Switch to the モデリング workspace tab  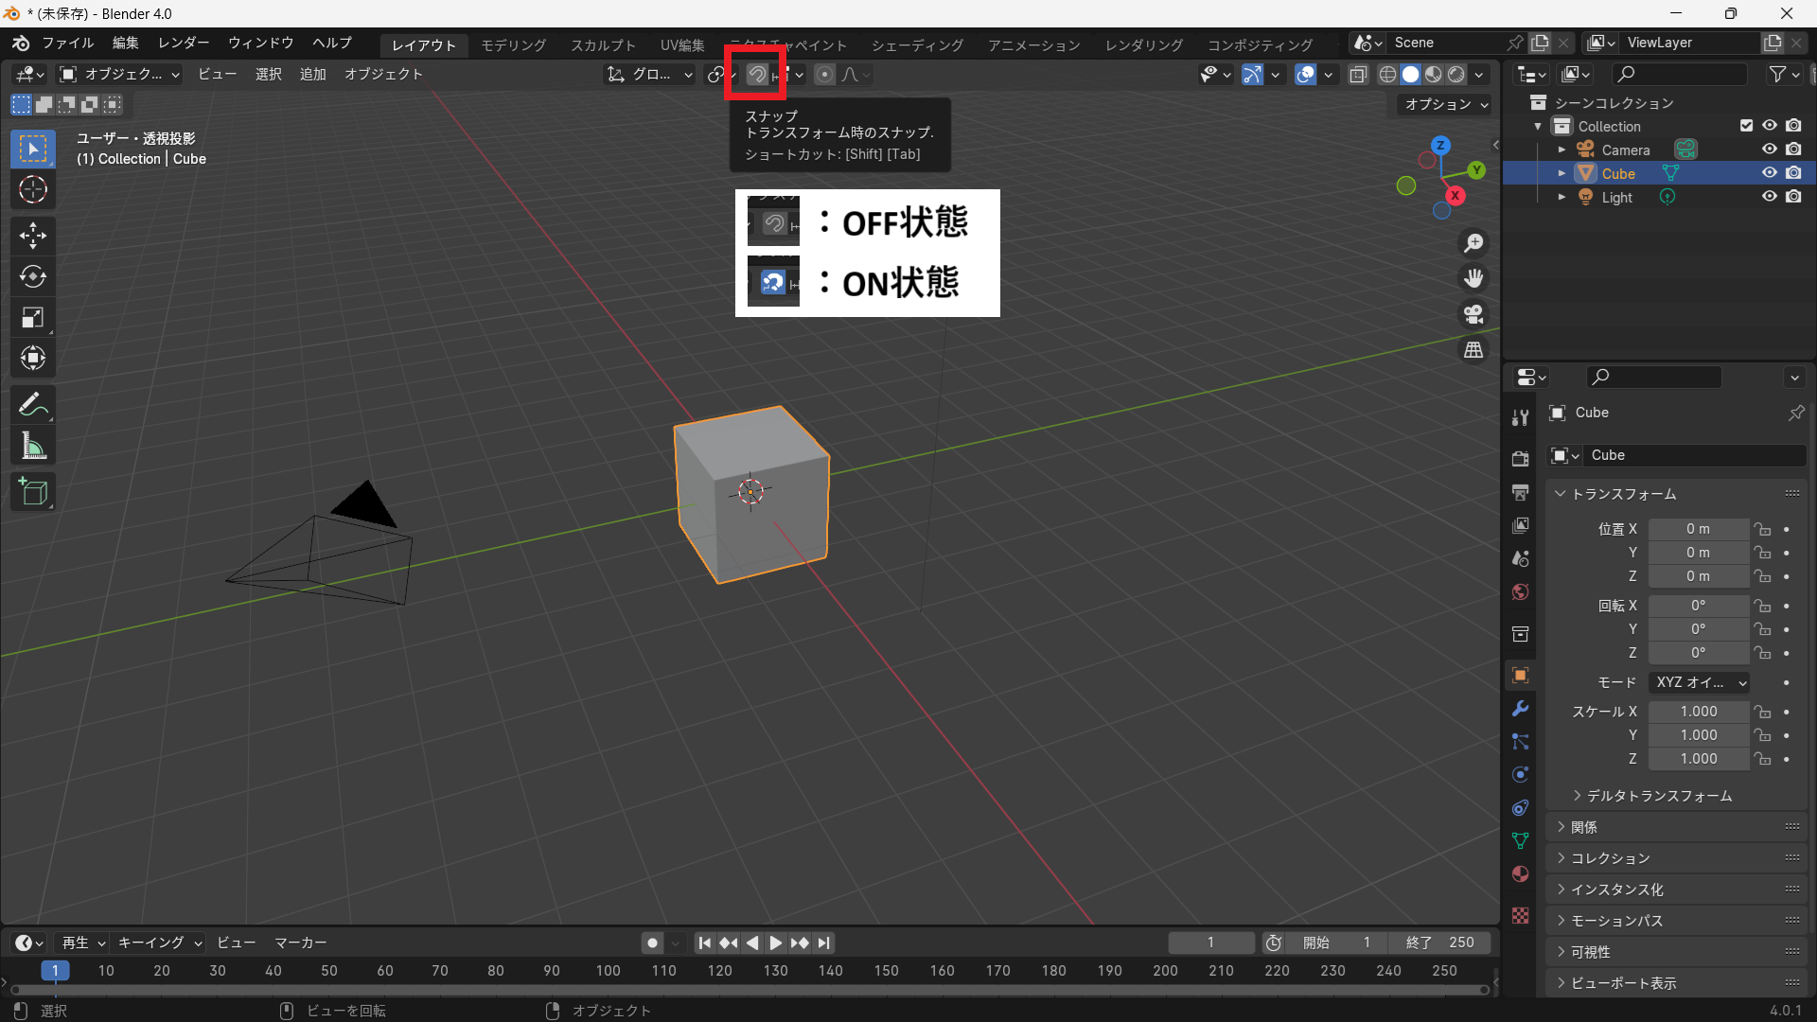click(x=513, y=44)
